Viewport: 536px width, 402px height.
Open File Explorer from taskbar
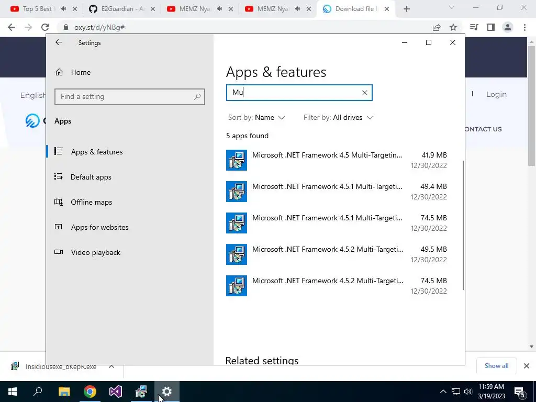64,392
